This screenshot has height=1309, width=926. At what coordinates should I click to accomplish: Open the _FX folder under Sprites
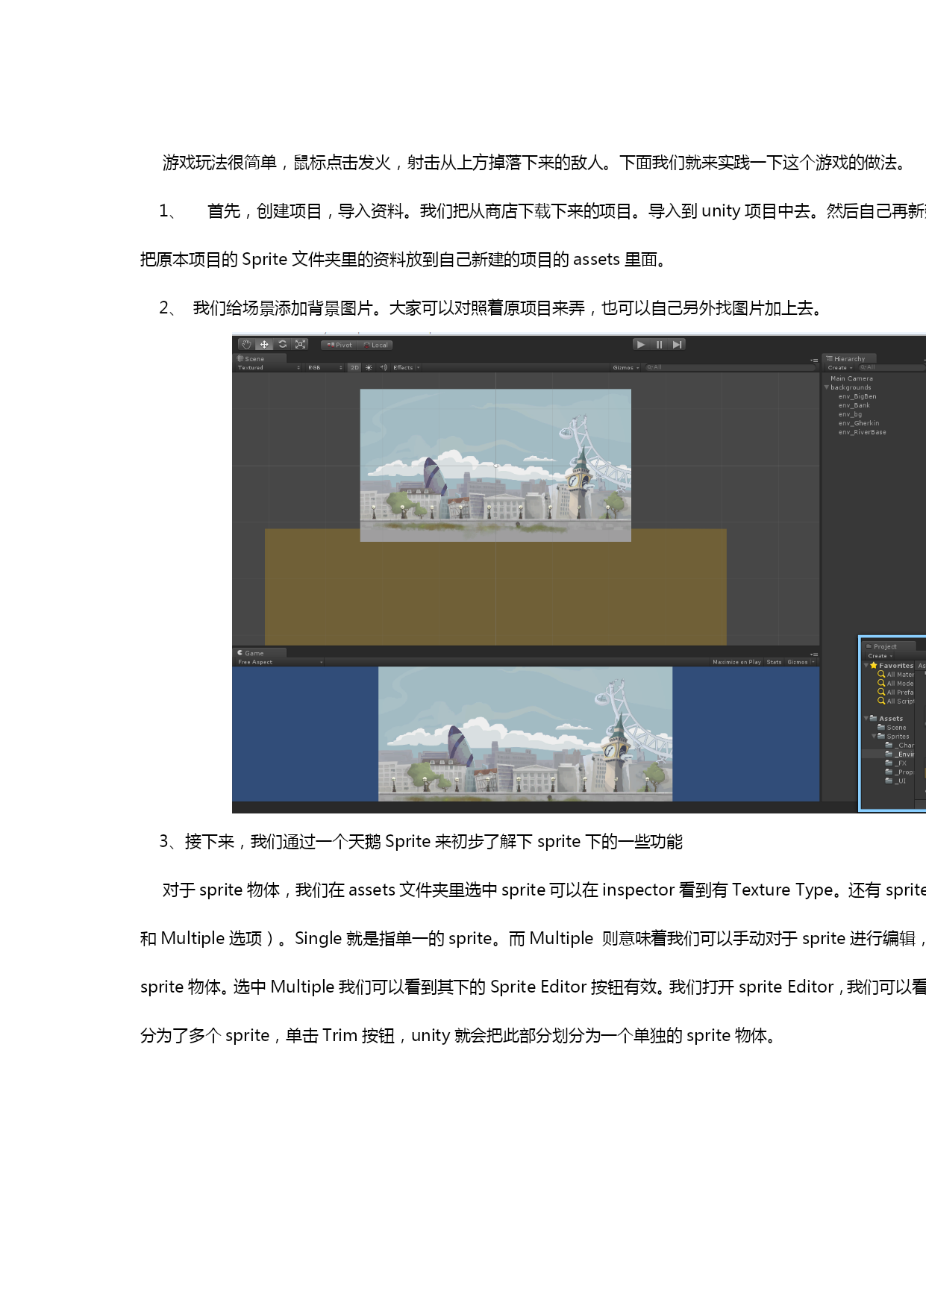[895, 763]
